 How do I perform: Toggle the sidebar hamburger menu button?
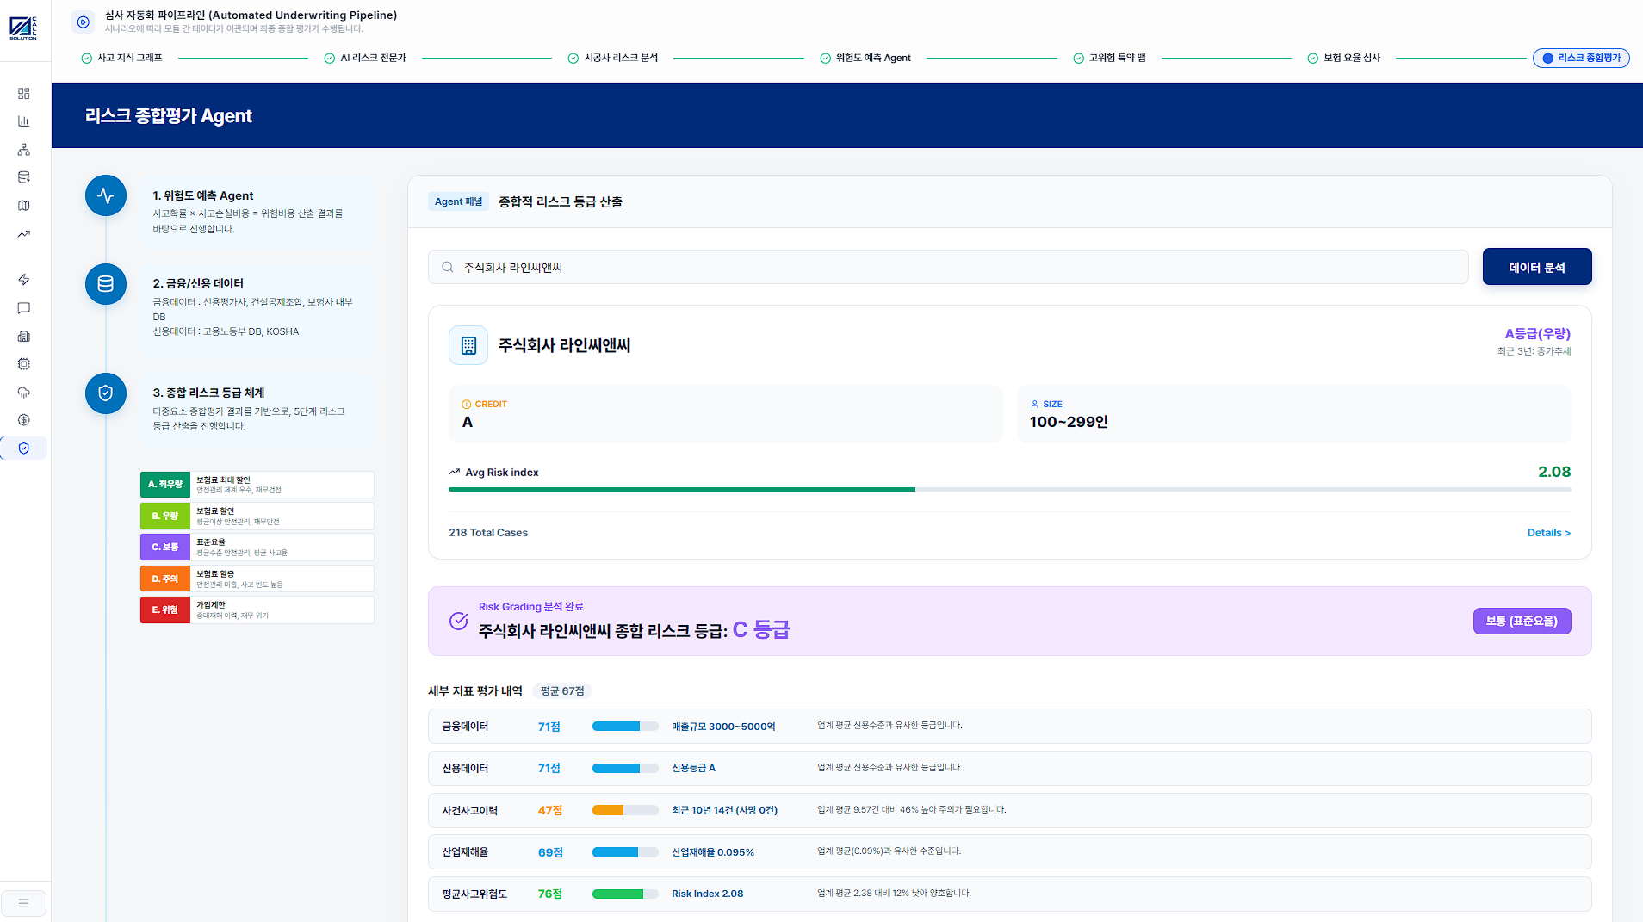(23, 903)
